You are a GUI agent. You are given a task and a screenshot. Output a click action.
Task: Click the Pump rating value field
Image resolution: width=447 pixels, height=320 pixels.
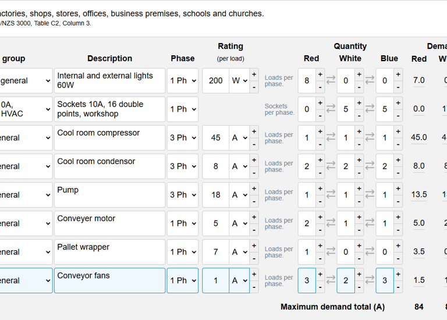pos(215,195)
